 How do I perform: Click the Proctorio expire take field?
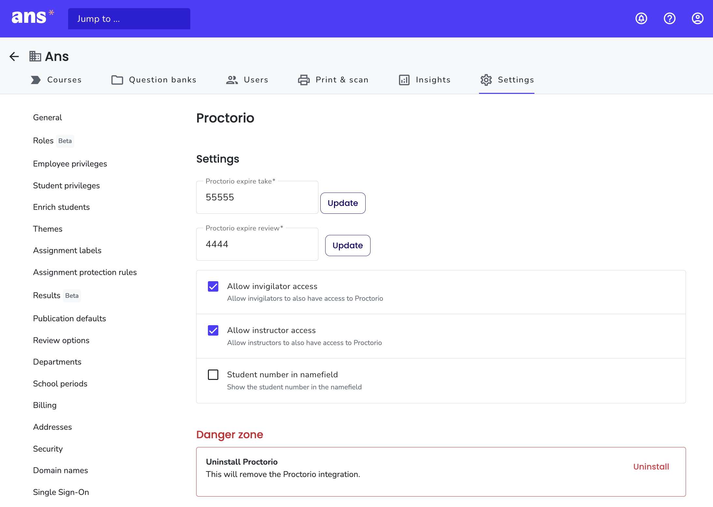(x=257, y=197)
